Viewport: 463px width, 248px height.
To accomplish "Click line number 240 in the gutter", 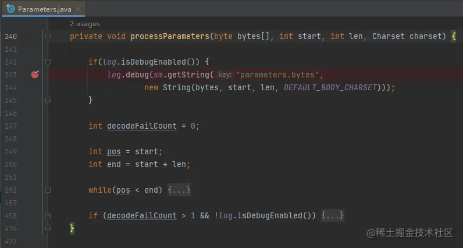I will click(10, 36).
